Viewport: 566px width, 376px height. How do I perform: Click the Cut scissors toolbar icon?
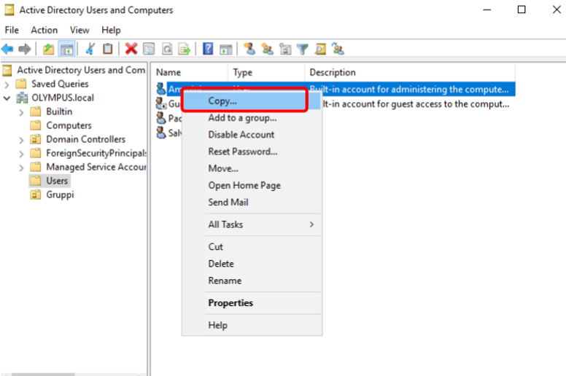[90, 49]
